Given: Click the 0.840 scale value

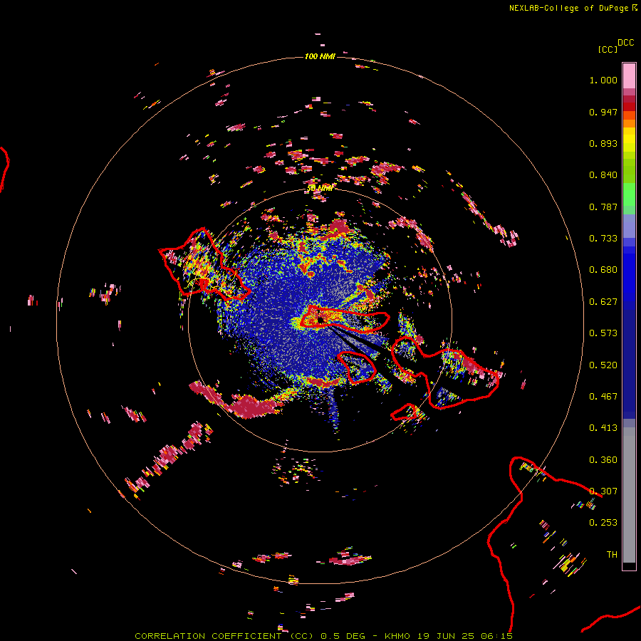Looking at the screenshot, I should tap(603, 175).
